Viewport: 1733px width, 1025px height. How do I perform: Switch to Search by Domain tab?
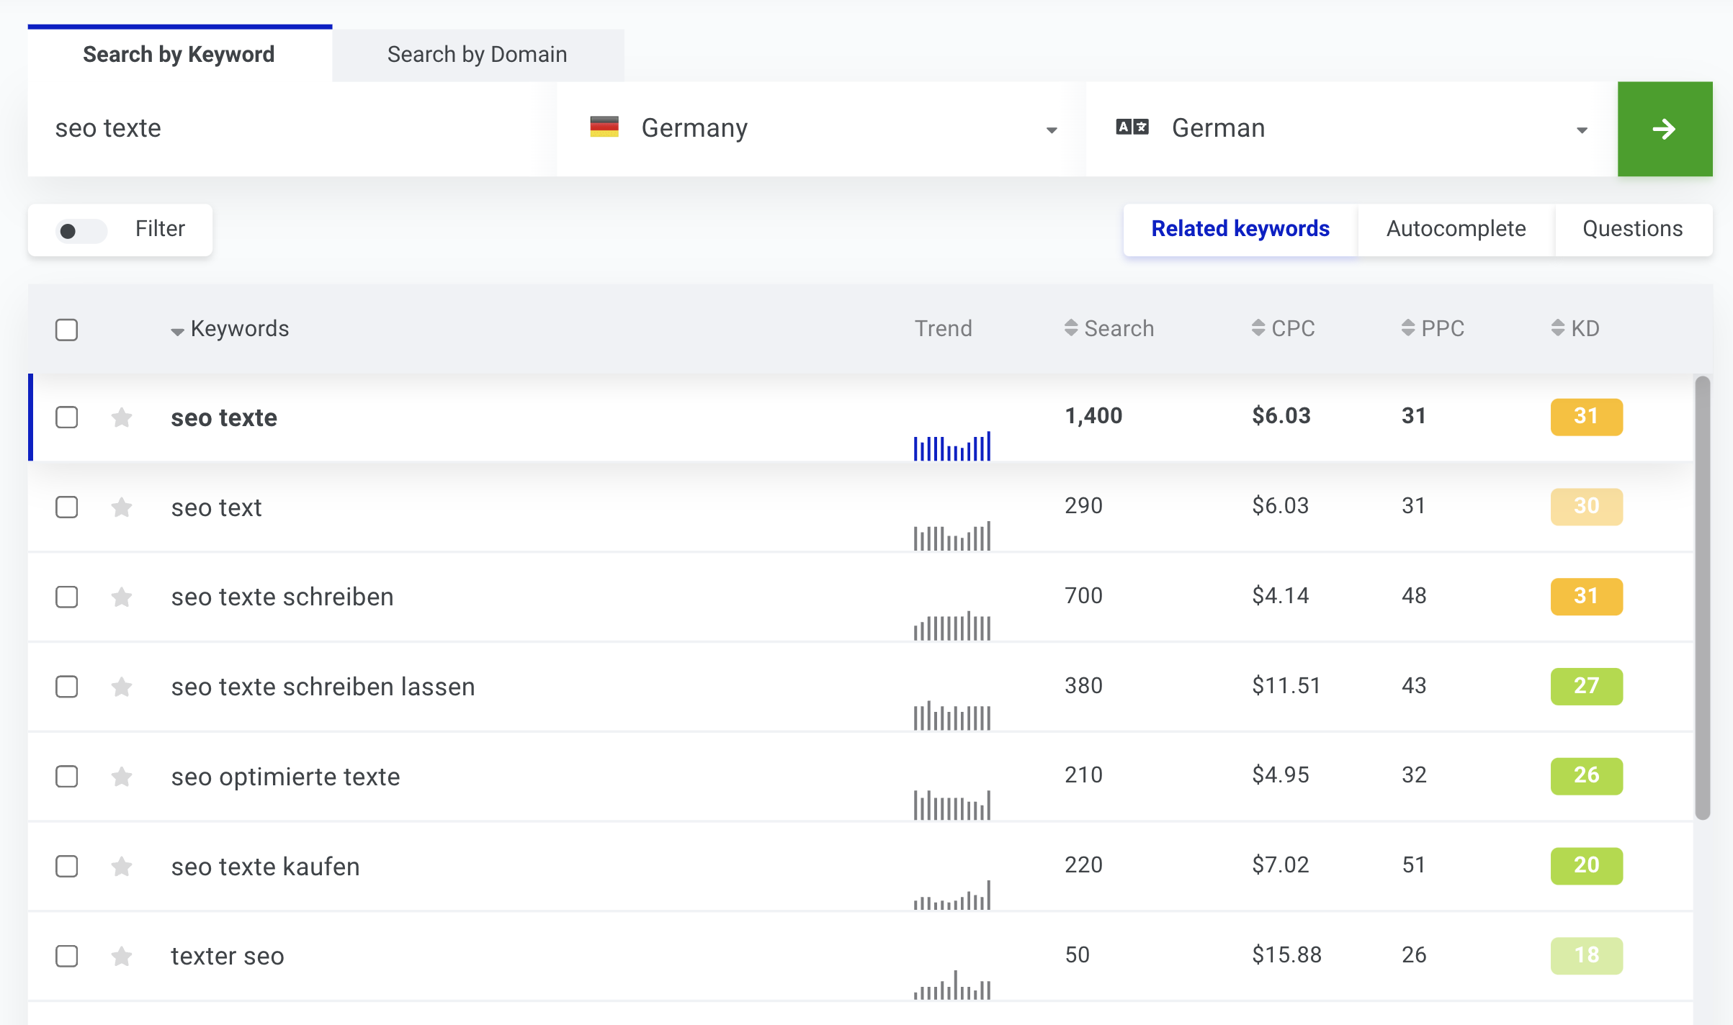tap(478, 55)
